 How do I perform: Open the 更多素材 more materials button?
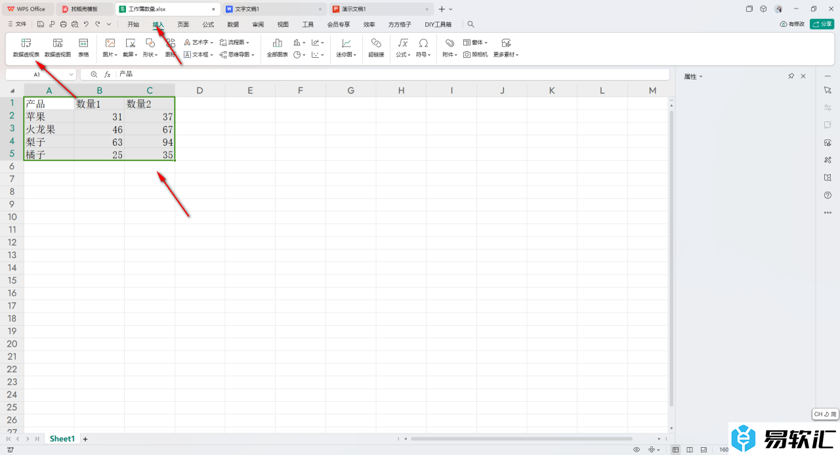[x=506, y=48]
